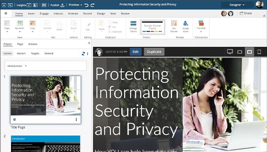
Task: Click the Undo arrow icon
Action: (x=86, y=5)
